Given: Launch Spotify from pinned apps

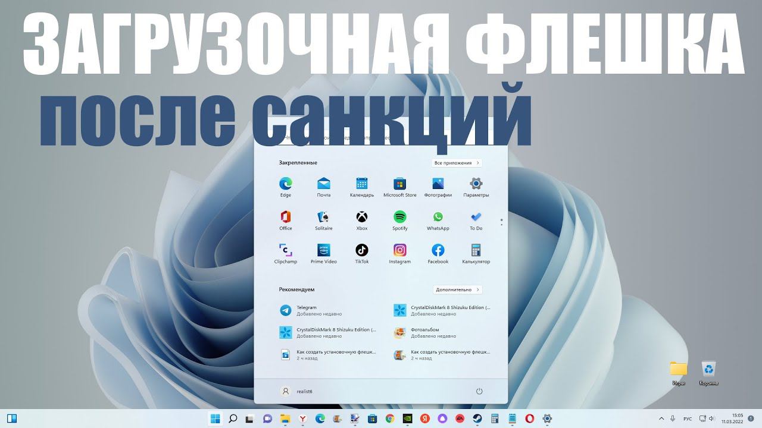Looking at the screenshot, I should 400,220.
